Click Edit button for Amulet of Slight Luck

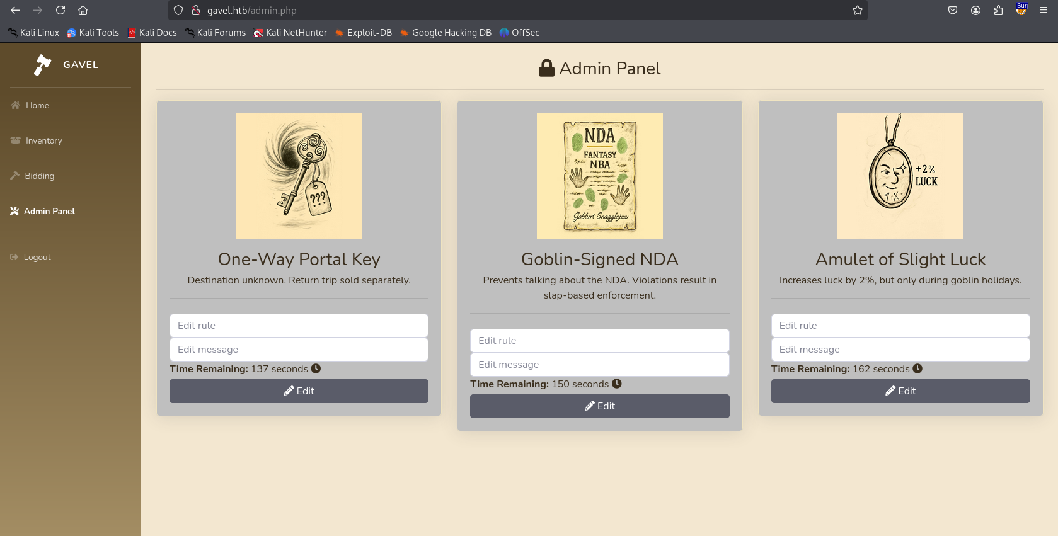[x=900, y=391]
